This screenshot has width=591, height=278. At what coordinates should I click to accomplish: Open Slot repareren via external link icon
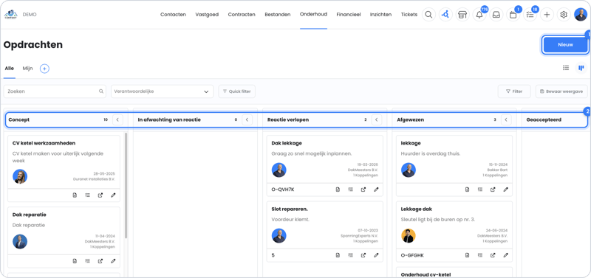click(363, 255)
